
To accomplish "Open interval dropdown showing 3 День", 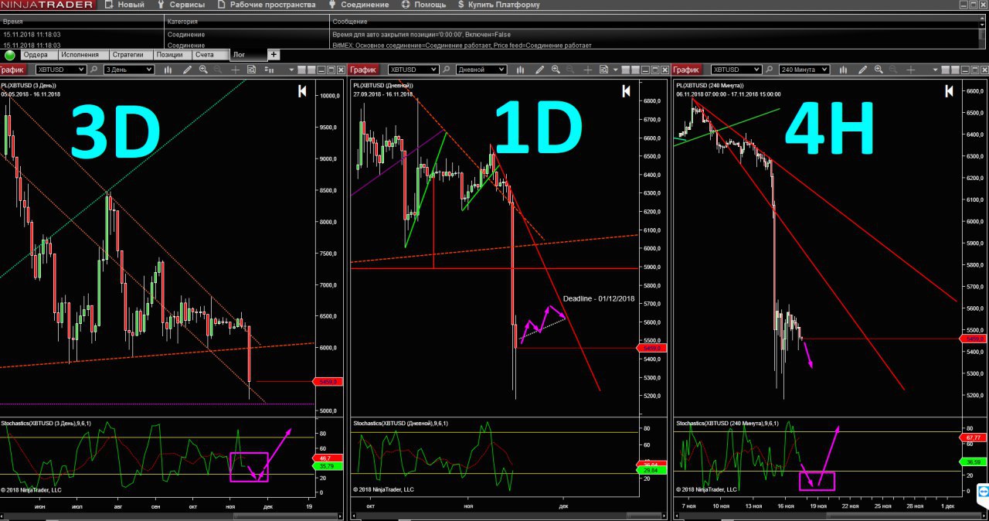I will (129, 70).
